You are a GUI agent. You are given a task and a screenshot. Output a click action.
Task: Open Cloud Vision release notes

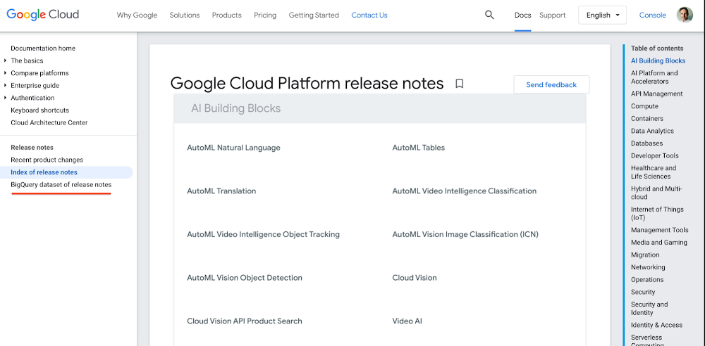coord(415,278)
